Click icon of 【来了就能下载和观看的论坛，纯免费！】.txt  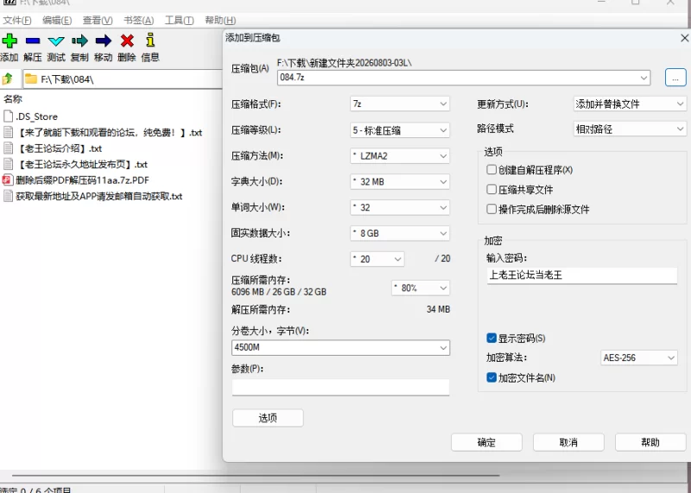tap(8, 132)
